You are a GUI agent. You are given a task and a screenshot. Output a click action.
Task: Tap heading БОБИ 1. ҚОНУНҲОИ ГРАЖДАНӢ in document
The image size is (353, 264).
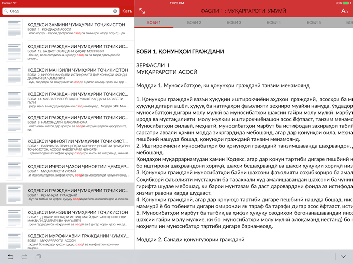[x=180, y=52]
